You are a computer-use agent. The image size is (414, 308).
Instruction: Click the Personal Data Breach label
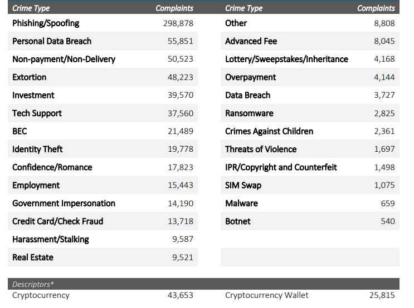tap(52, 41)
